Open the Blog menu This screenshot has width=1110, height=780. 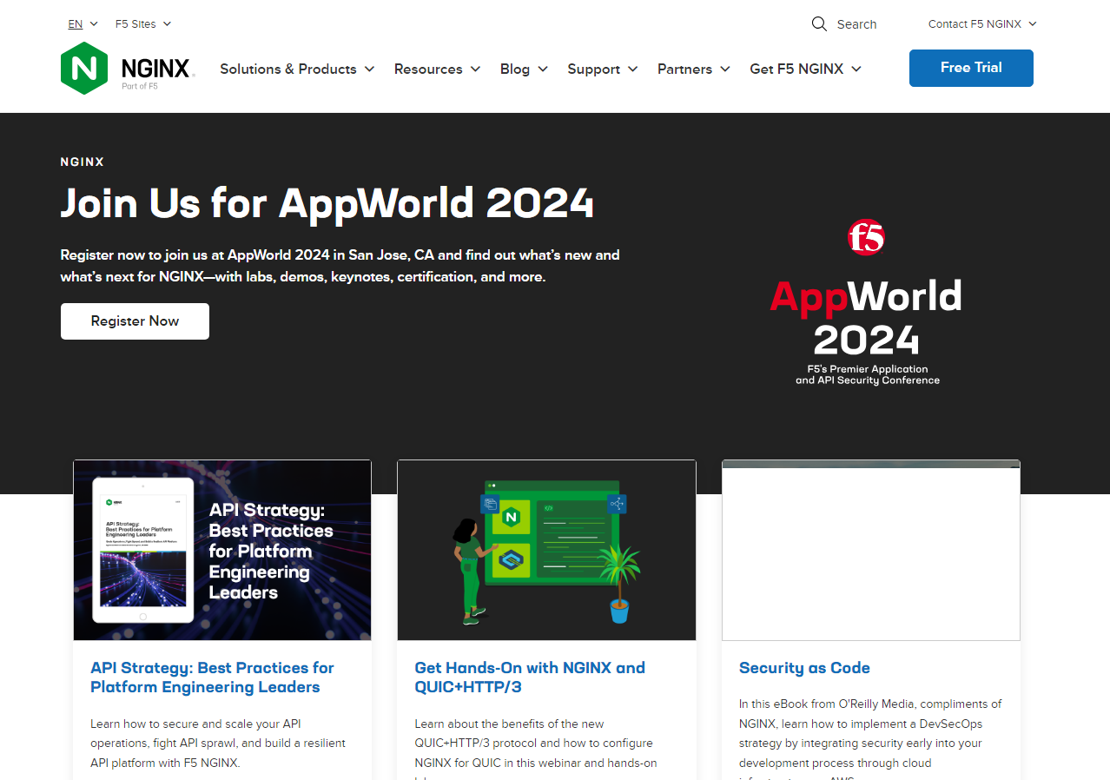pos(523,69)
